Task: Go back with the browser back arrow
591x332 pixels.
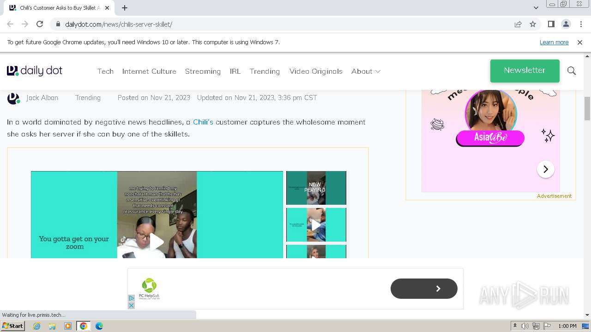Action: click(x=10, y=24)
